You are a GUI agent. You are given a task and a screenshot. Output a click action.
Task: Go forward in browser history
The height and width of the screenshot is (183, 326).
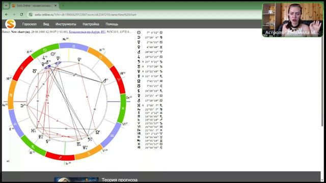click(x=14, y=15)
